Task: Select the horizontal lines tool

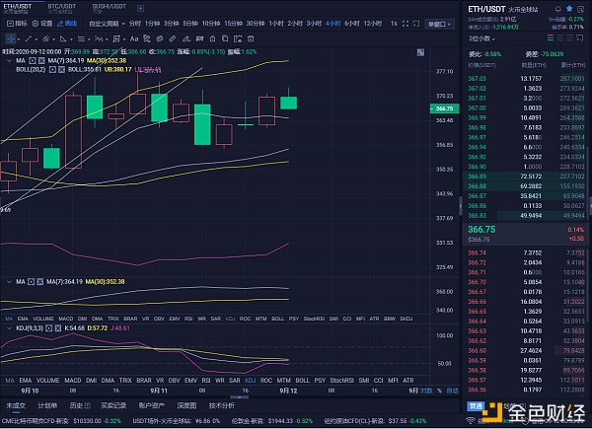Action: click(x=81, y=38)
